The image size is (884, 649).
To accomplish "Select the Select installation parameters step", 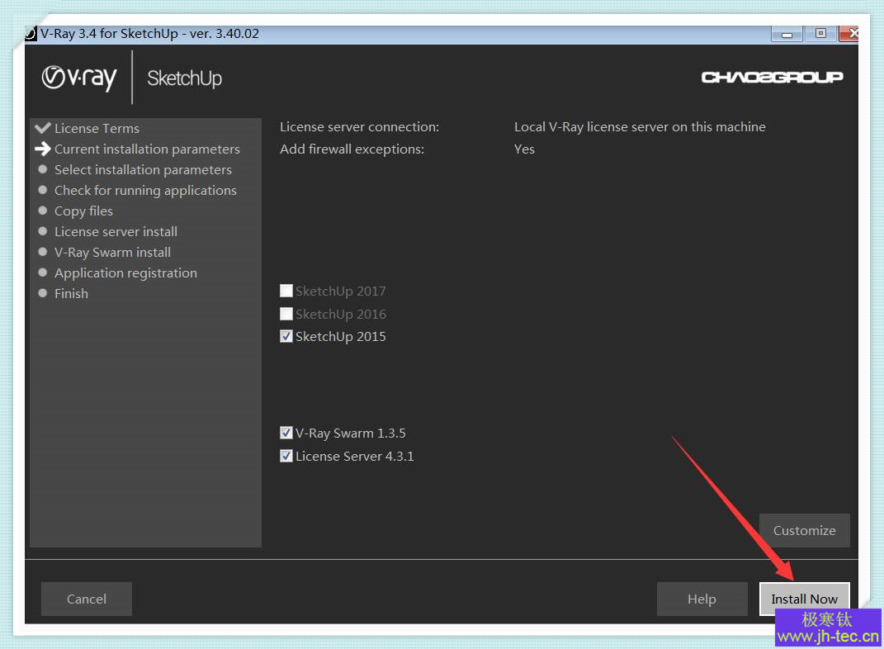I will point(143,170).
